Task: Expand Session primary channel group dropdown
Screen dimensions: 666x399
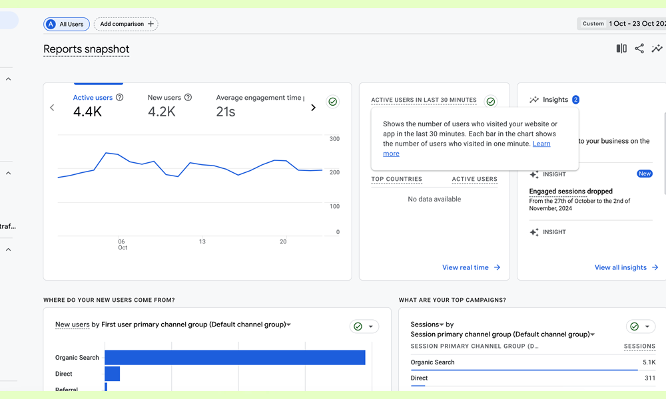Action: pos(593,334)
